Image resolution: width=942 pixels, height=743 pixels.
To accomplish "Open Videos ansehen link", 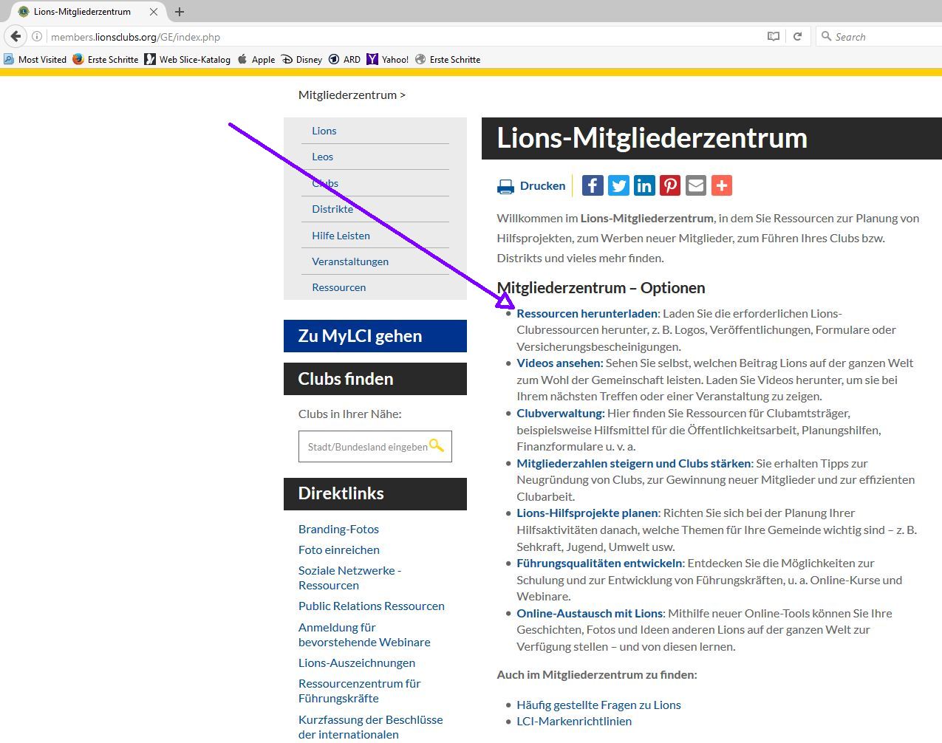I will (560, 363).
